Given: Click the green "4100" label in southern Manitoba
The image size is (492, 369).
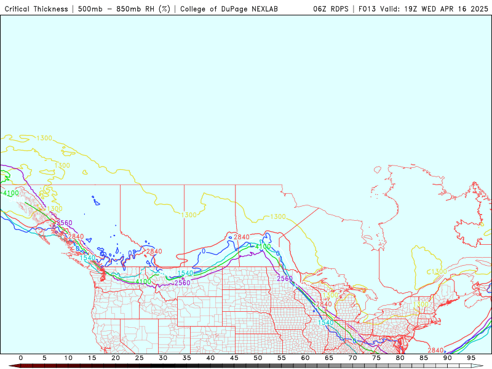Looking at the screenshot, I should click(263, 247).
